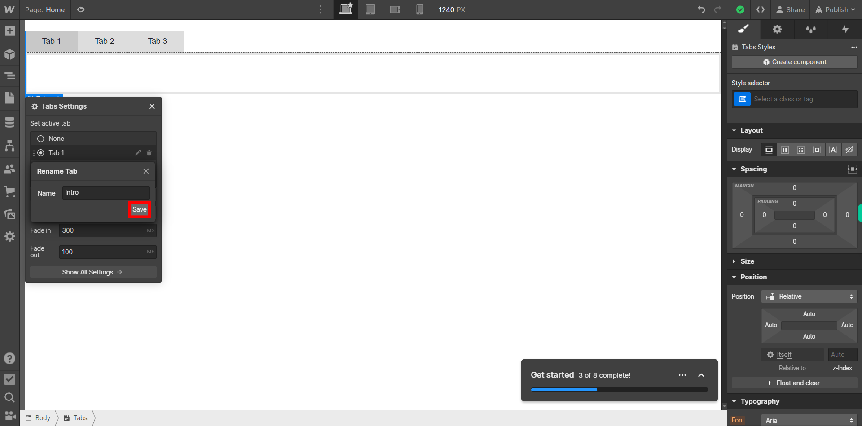Screen dimensions: 862x426
Task: Click Show All Settings
Action: pyautogui.click(x=93, y=272)
